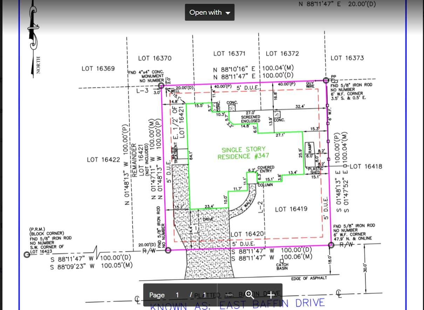Click the PP iron rod marker at the northeast corner
This screenshot has height=310, width=424.
click(326, 80)
